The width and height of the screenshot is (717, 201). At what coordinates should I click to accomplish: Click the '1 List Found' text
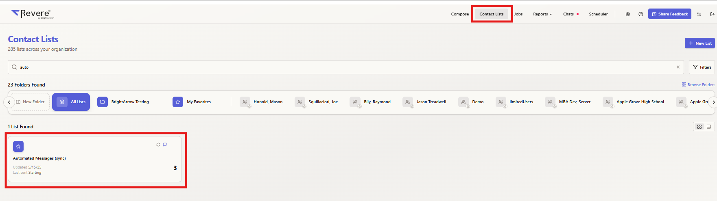click(x=21, y=127)
